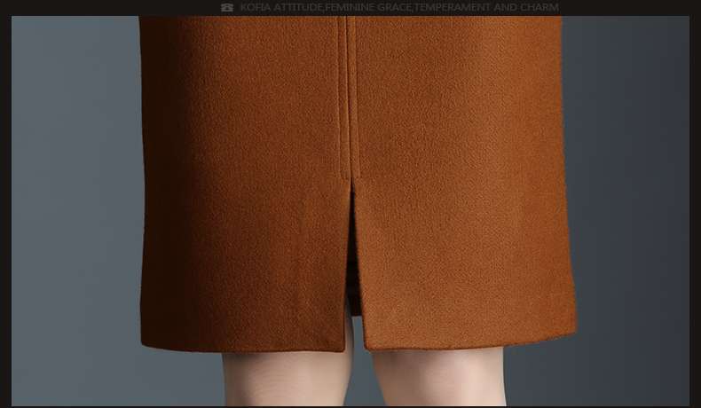Click the vertical center seam of coat

click(348, 89)
